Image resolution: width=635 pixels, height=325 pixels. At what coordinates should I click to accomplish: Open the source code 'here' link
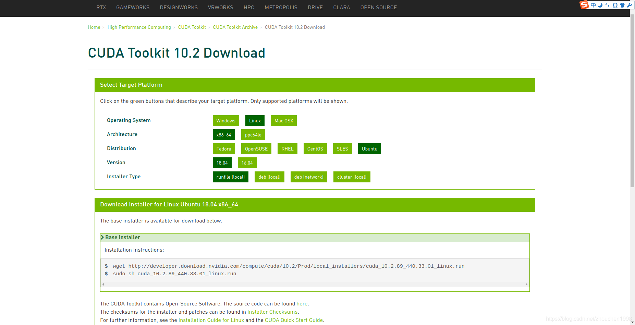pos(302,304)
